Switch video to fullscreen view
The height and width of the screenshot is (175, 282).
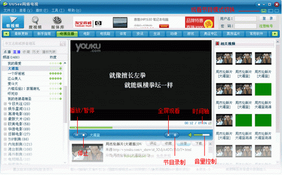coord(168,135)
